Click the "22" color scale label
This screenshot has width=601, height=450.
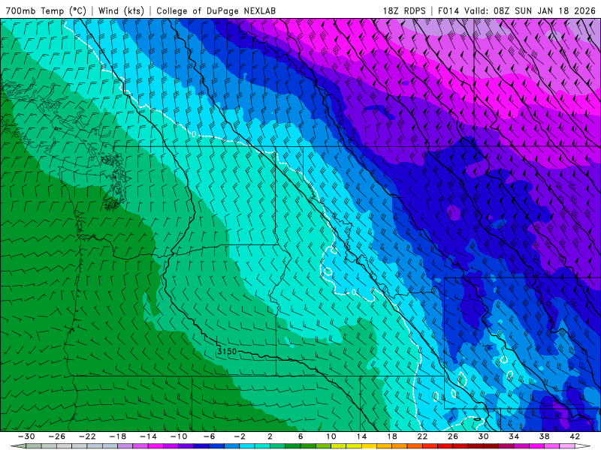[x=422, y=436]
